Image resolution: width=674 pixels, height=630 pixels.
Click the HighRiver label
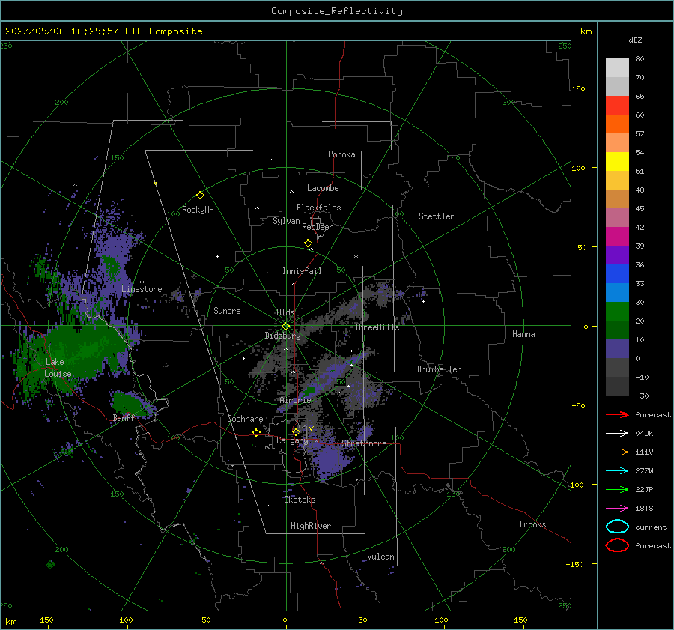(x=311, y=527)
